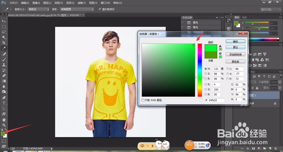Image resolution: width=283 pixels, height=152 pixels.
Task: Click the layer style fx icon
Action: 248,148
